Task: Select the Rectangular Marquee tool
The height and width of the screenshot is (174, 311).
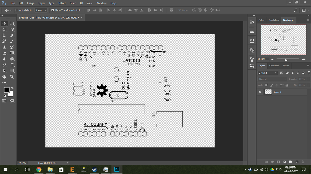Action: coord(12,24)
